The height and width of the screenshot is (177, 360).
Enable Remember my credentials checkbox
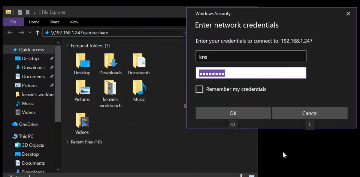[199, 89]
